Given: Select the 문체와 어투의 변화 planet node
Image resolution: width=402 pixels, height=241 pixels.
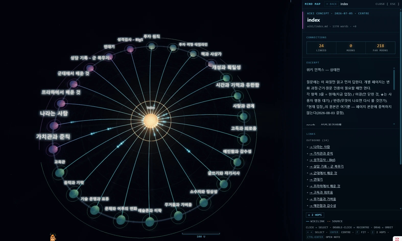Looking at the screenshot, I should coord(121,220).
